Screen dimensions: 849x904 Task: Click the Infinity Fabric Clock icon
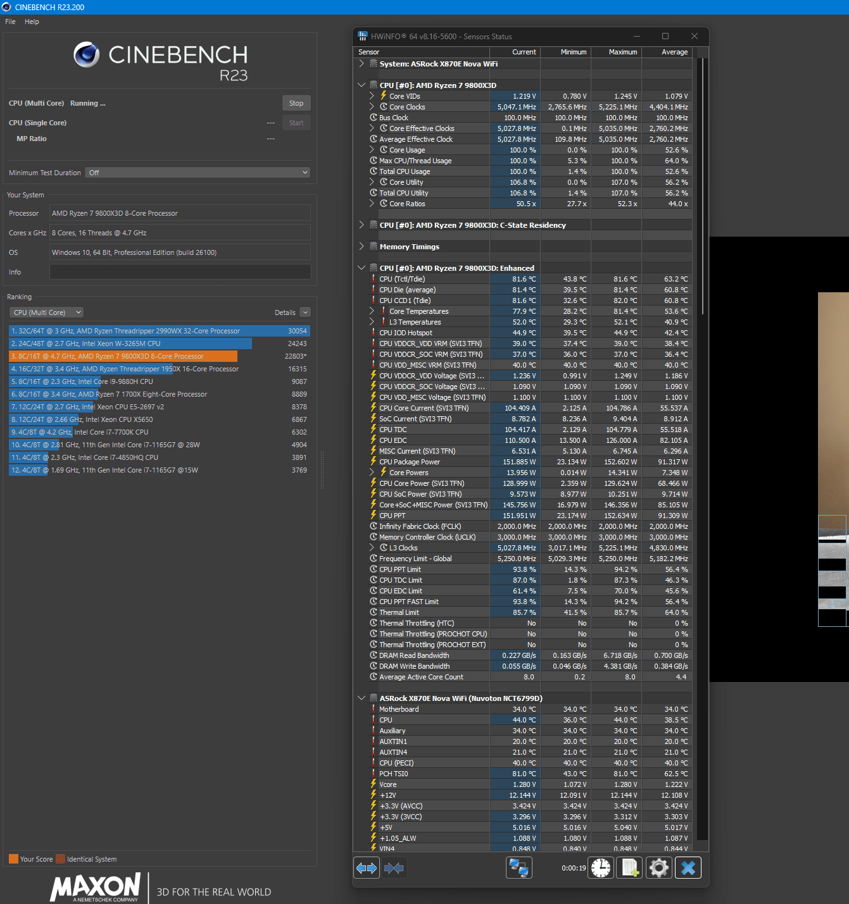tap(374, 526)
